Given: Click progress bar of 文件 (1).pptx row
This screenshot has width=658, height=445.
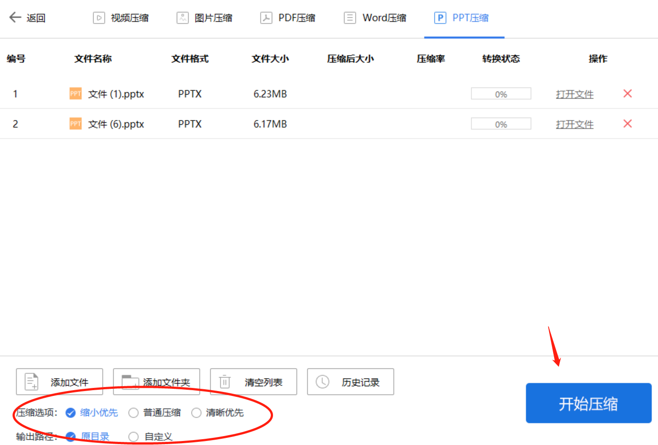Looking at the screenshot, I should tap(501, 94).
